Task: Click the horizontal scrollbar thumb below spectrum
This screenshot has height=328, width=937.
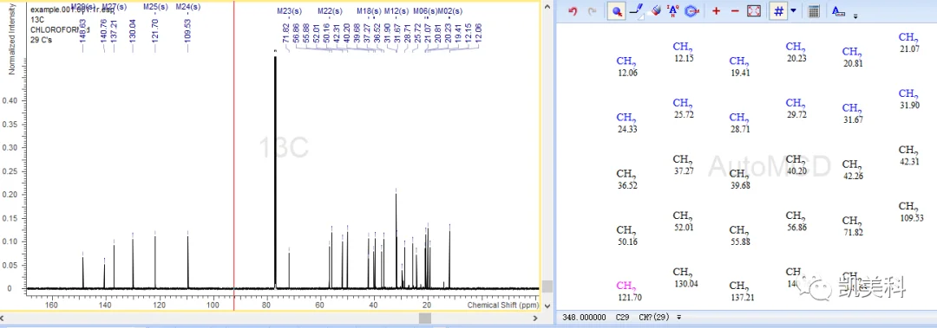Action: 425,318
